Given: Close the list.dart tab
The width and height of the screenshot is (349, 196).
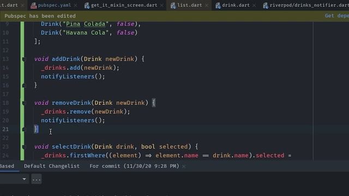Looking at the screenshot, I should 207,5.
